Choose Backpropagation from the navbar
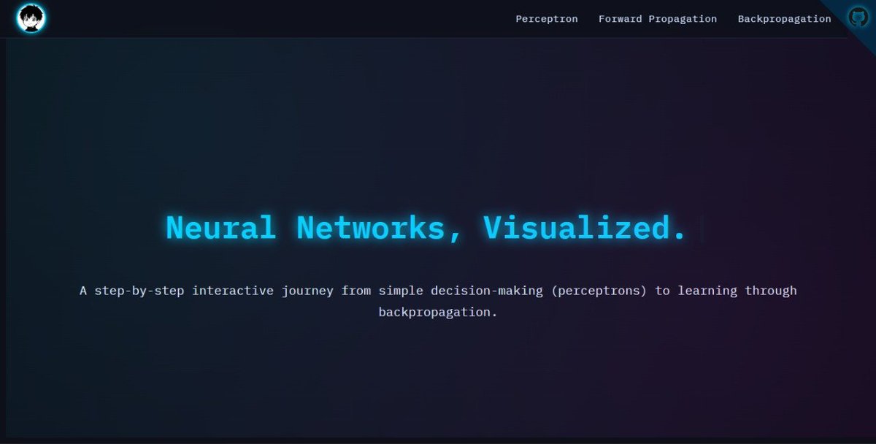Screen dimensions: 876x444 (784, 18)
